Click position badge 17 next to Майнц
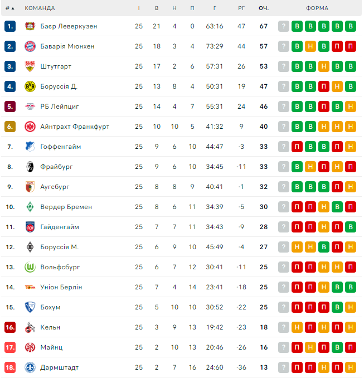The width and height of the screenshot is (364, 378). (x=10, y=347)
